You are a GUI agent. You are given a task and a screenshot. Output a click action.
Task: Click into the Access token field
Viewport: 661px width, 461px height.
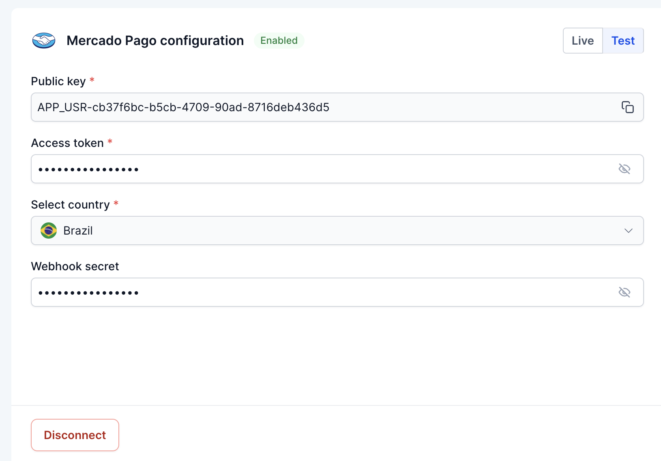tap(337, 169)
